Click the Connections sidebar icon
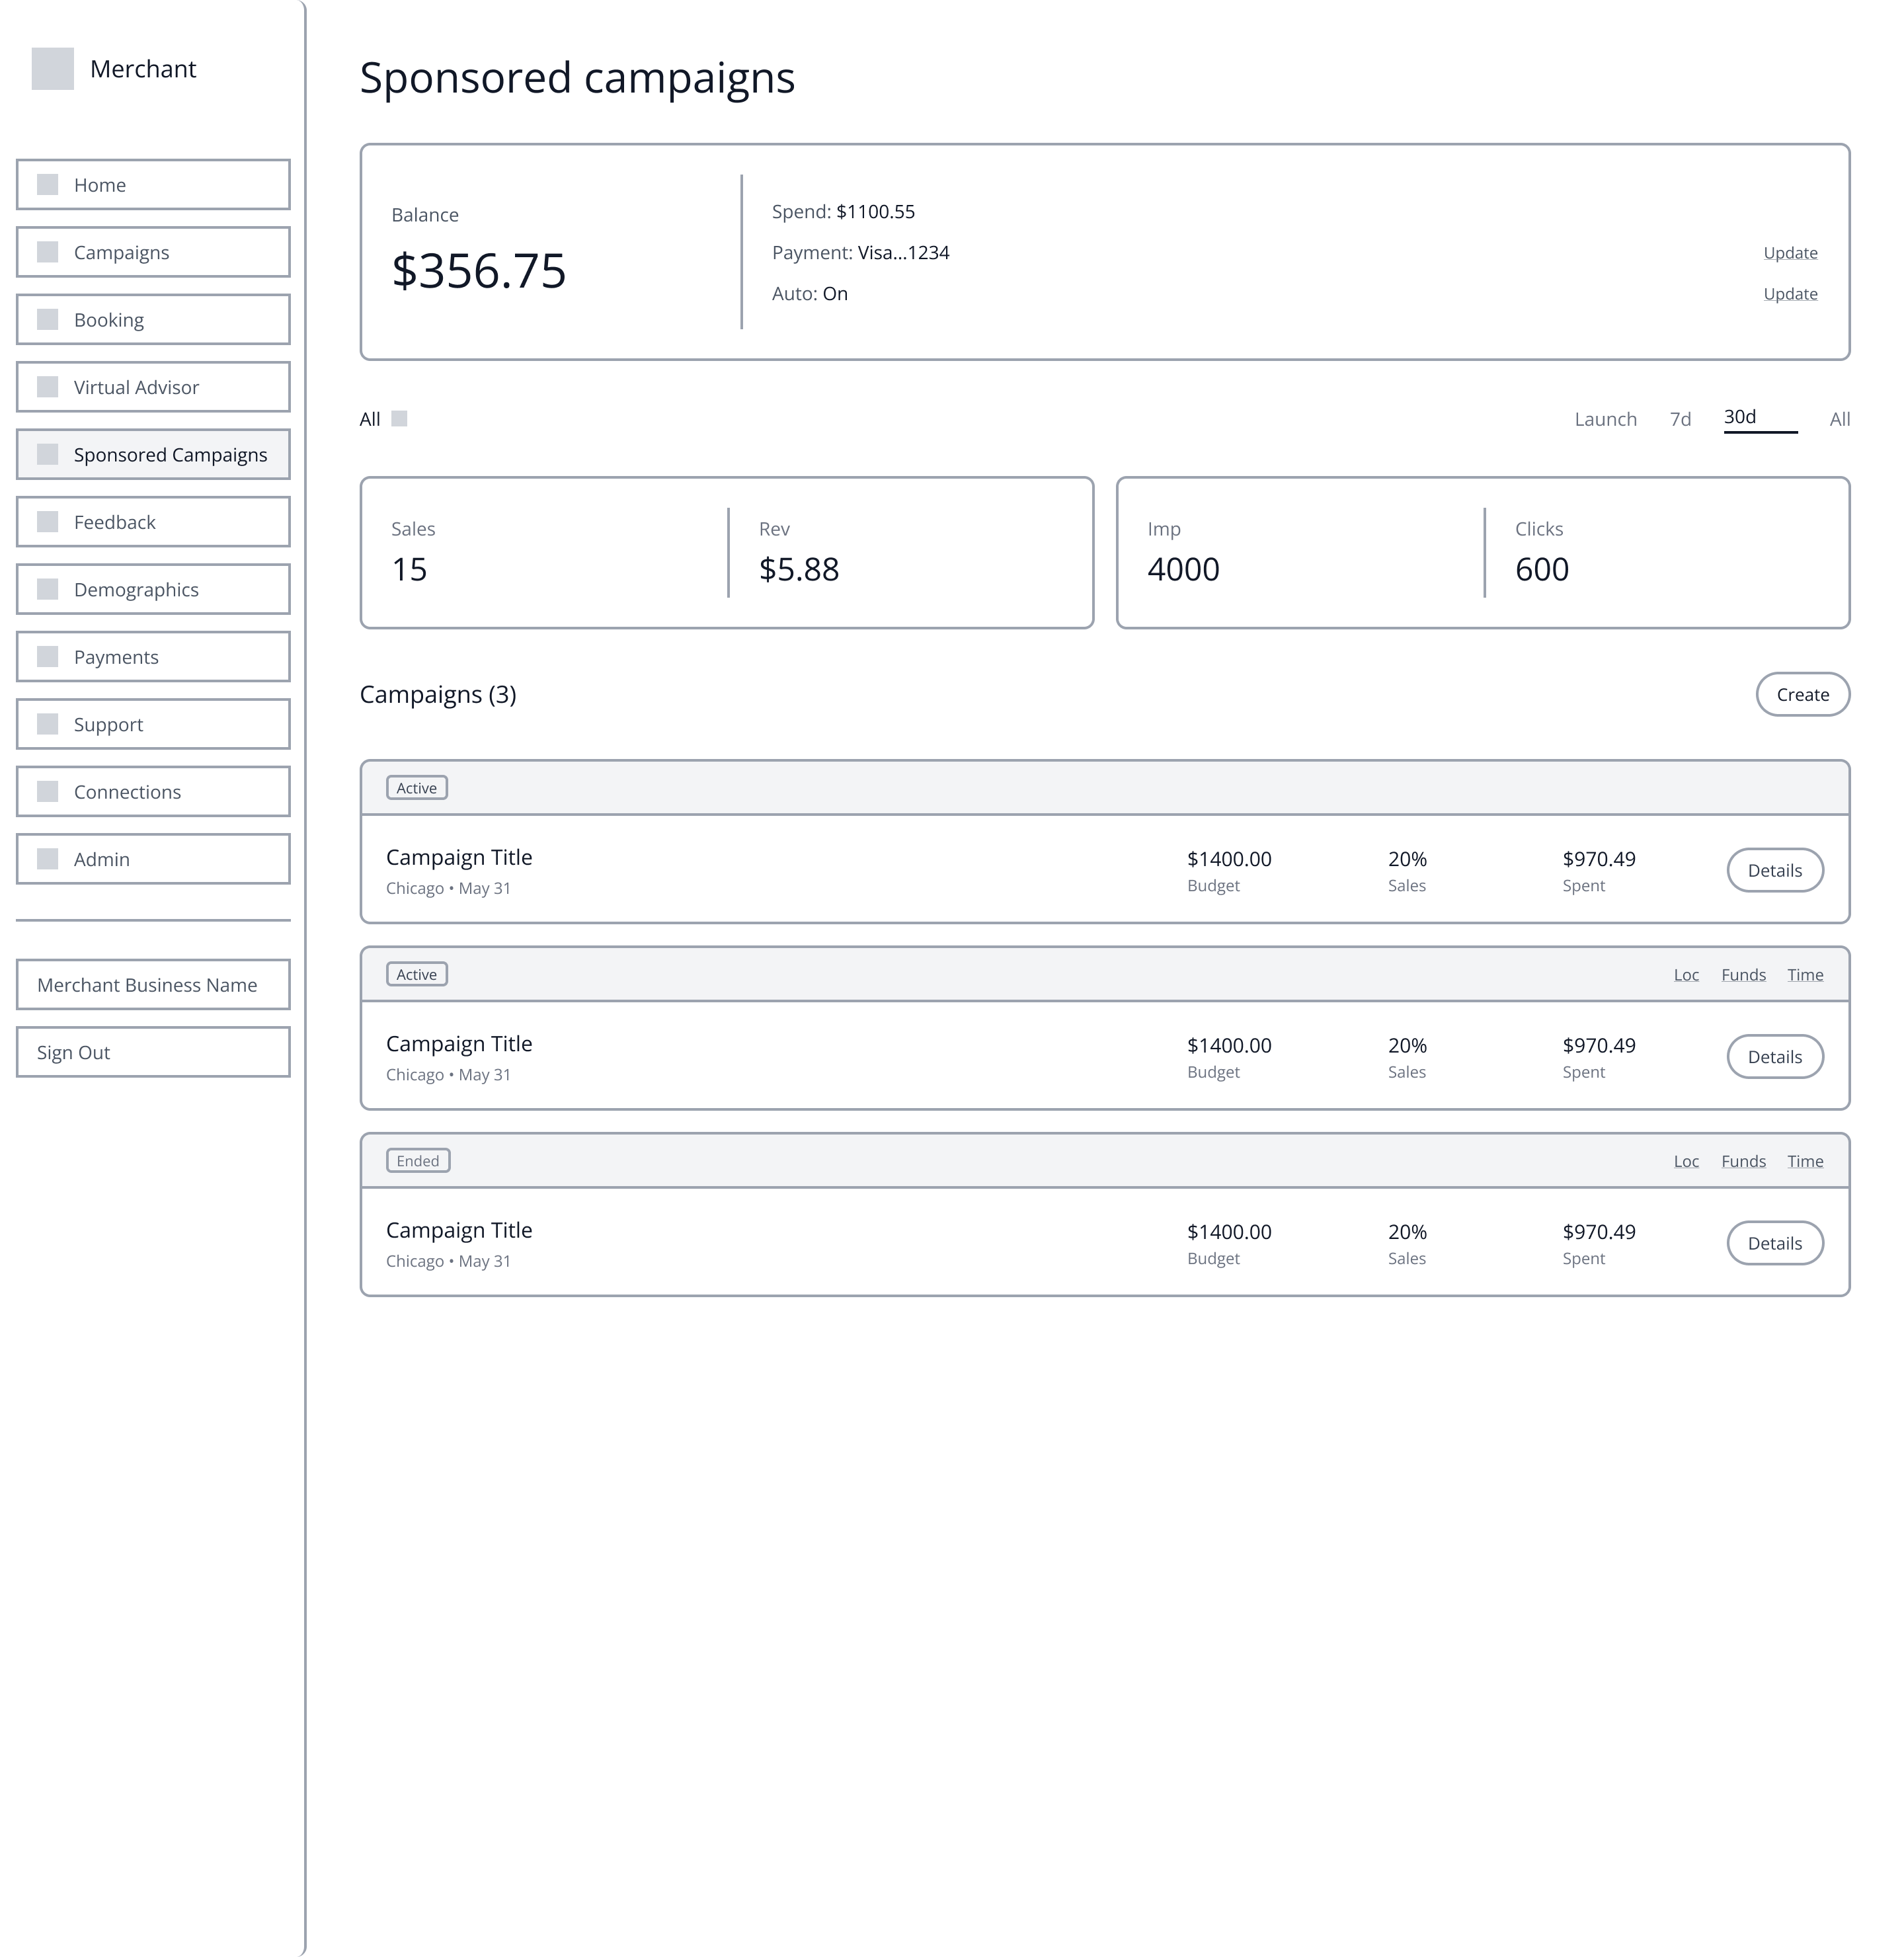The height and width of the screenshot is (1957, 1904). point(47,792)
